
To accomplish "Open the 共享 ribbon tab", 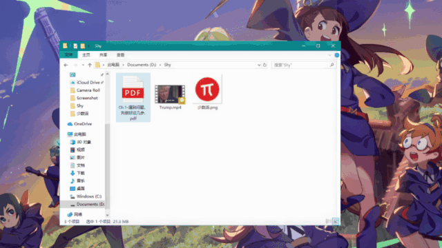I will pos(103,55).
